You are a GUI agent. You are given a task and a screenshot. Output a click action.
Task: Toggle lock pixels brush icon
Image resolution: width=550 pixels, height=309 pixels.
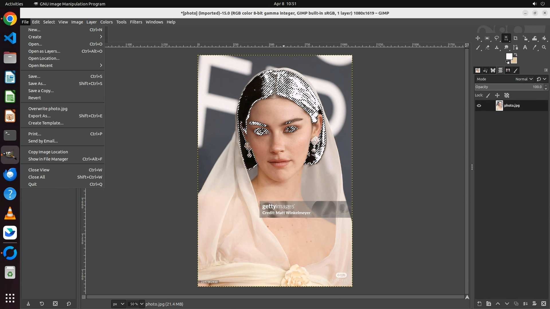click(x=488, y=96)
